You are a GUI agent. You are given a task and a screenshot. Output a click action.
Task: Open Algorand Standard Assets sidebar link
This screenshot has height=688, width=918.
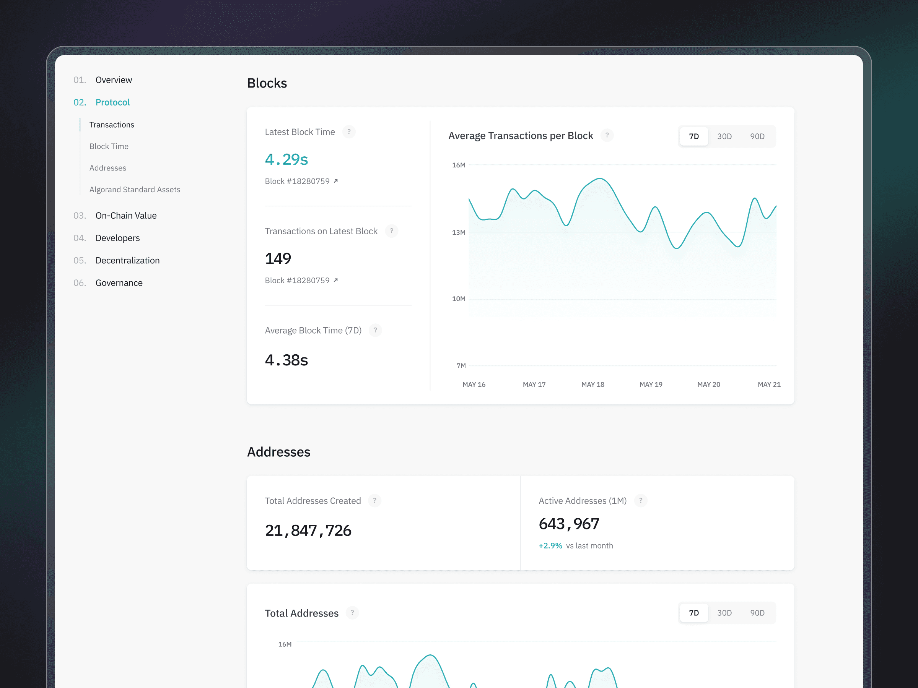135,190
